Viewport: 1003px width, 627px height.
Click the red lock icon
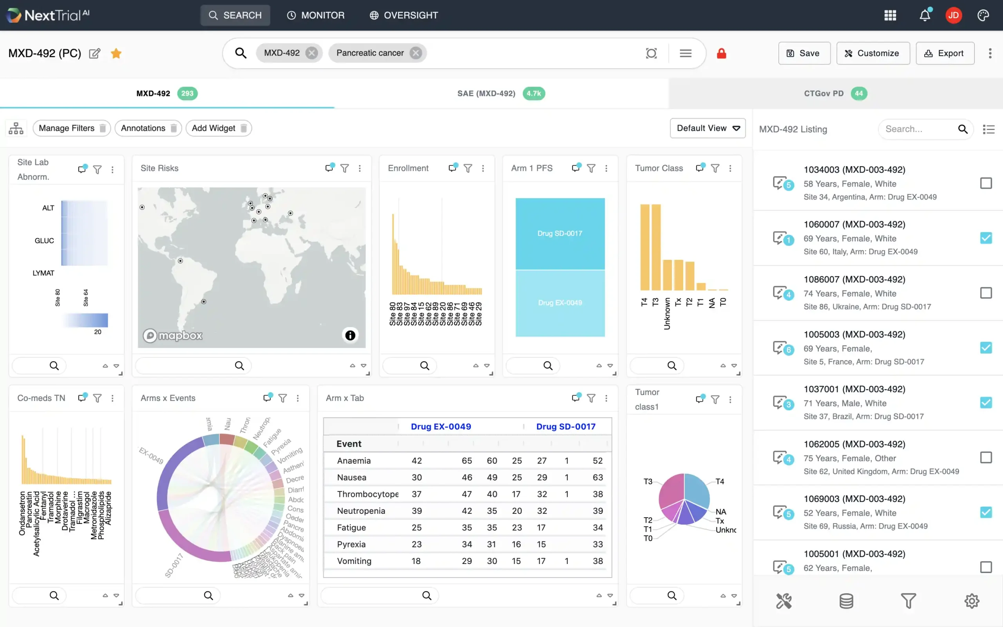(721, 53)
